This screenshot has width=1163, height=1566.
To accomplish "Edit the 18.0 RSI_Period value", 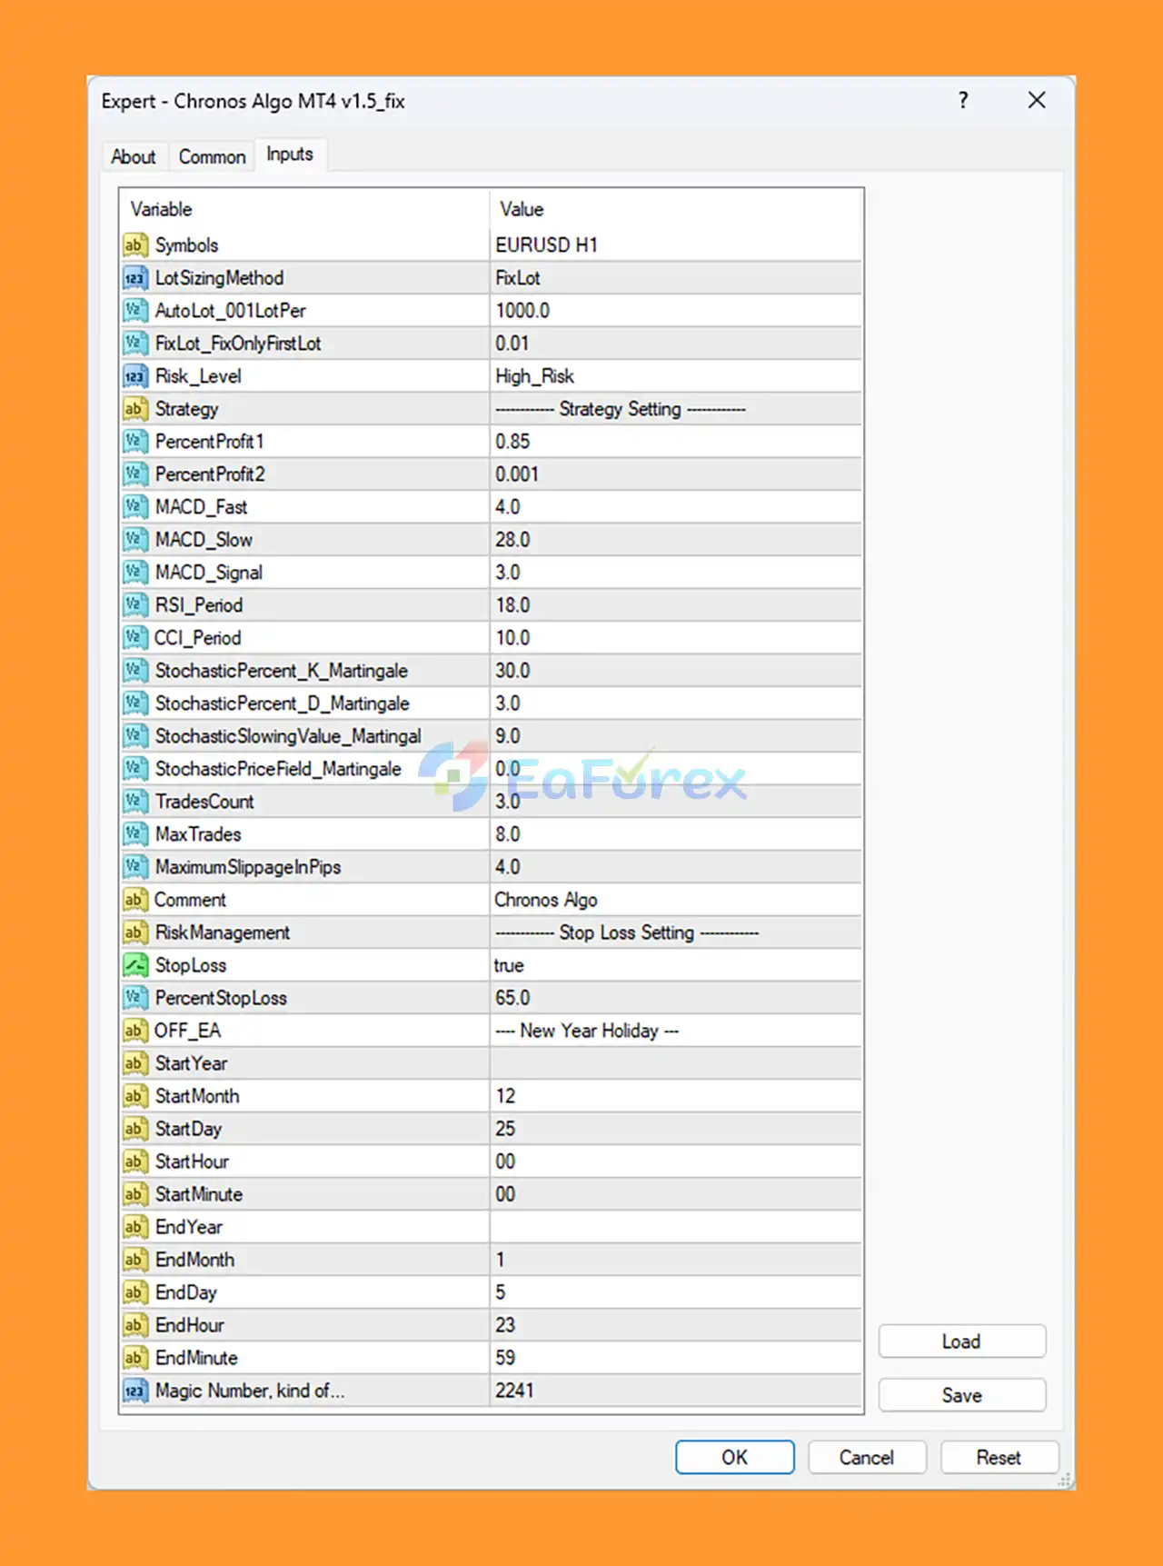I will click(x=676, y=605).
